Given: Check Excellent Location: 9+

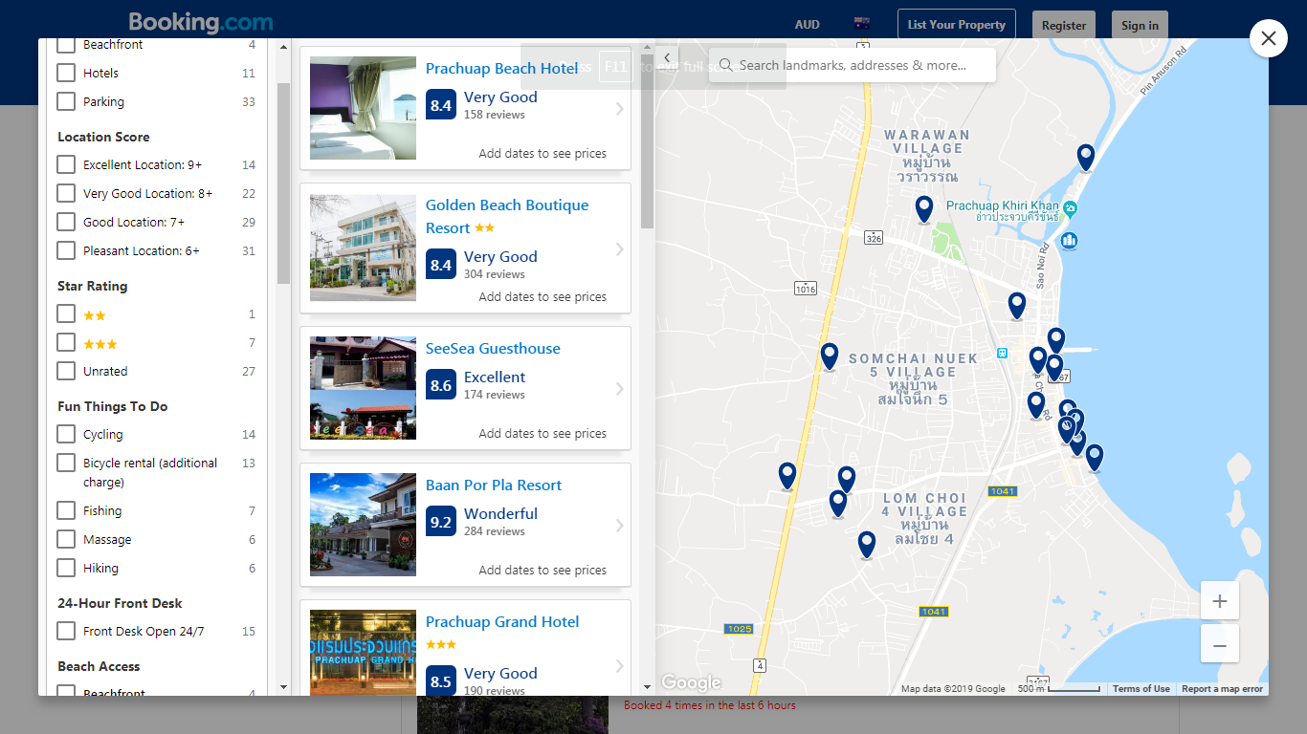Looking at the screenshot, I should pyautogui.click(x=66, y=164).
